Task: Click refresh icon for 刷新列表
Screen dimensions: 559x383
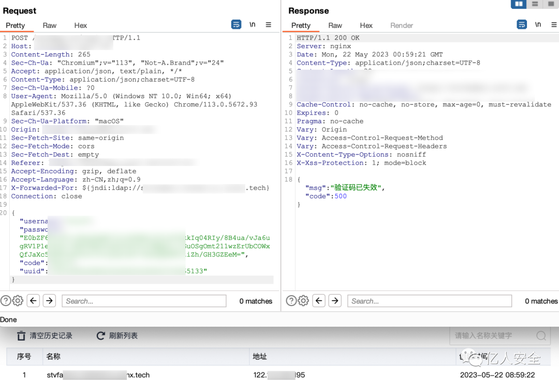Action: coord(101,335)
